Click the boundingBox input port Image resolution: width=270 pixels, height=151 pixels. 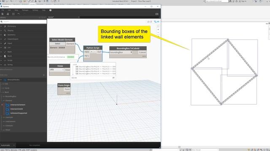(121, 52)
